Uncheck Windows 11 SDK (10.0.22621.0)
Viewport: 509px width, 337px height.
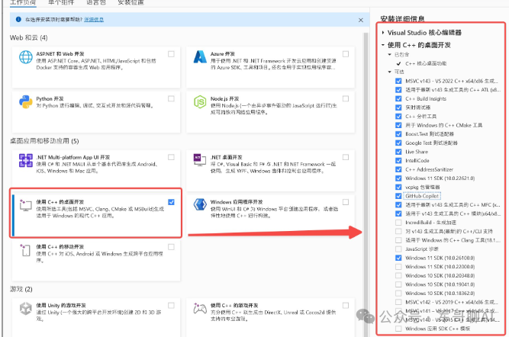(x=398, y=178)
